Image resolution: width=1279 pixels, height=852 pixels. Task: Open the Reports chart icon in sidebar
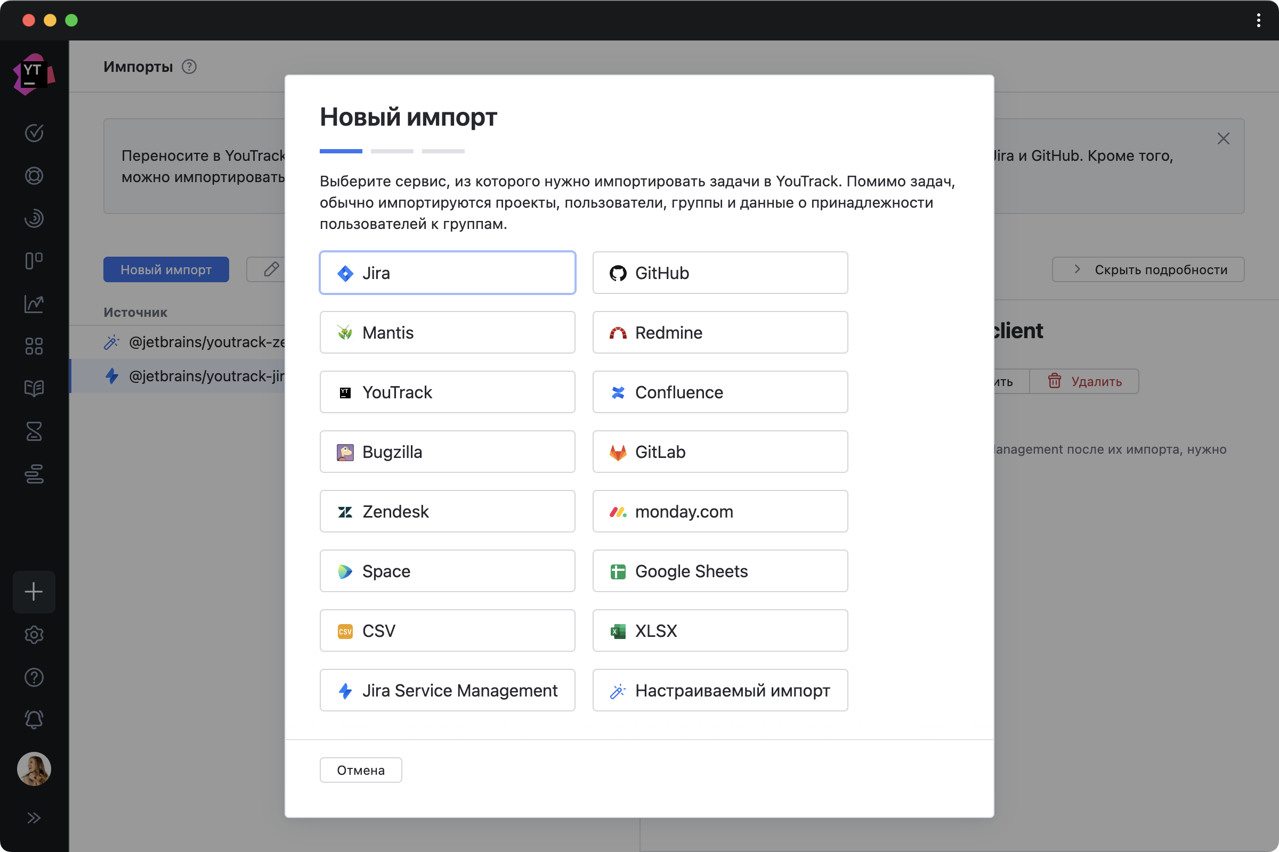(x=34, y=304)
